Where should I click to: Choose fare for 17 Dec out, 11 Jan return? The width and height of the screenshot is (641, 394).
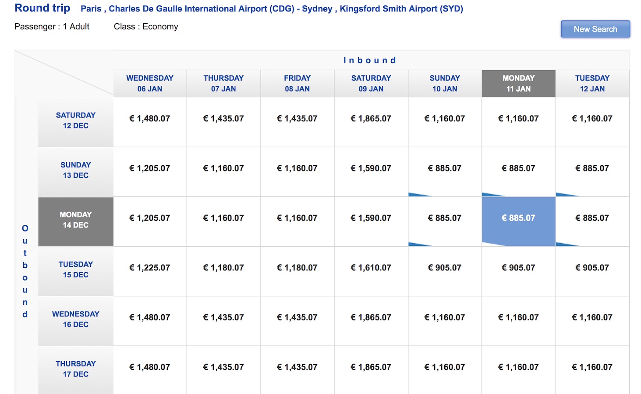[x=519, y=370]
